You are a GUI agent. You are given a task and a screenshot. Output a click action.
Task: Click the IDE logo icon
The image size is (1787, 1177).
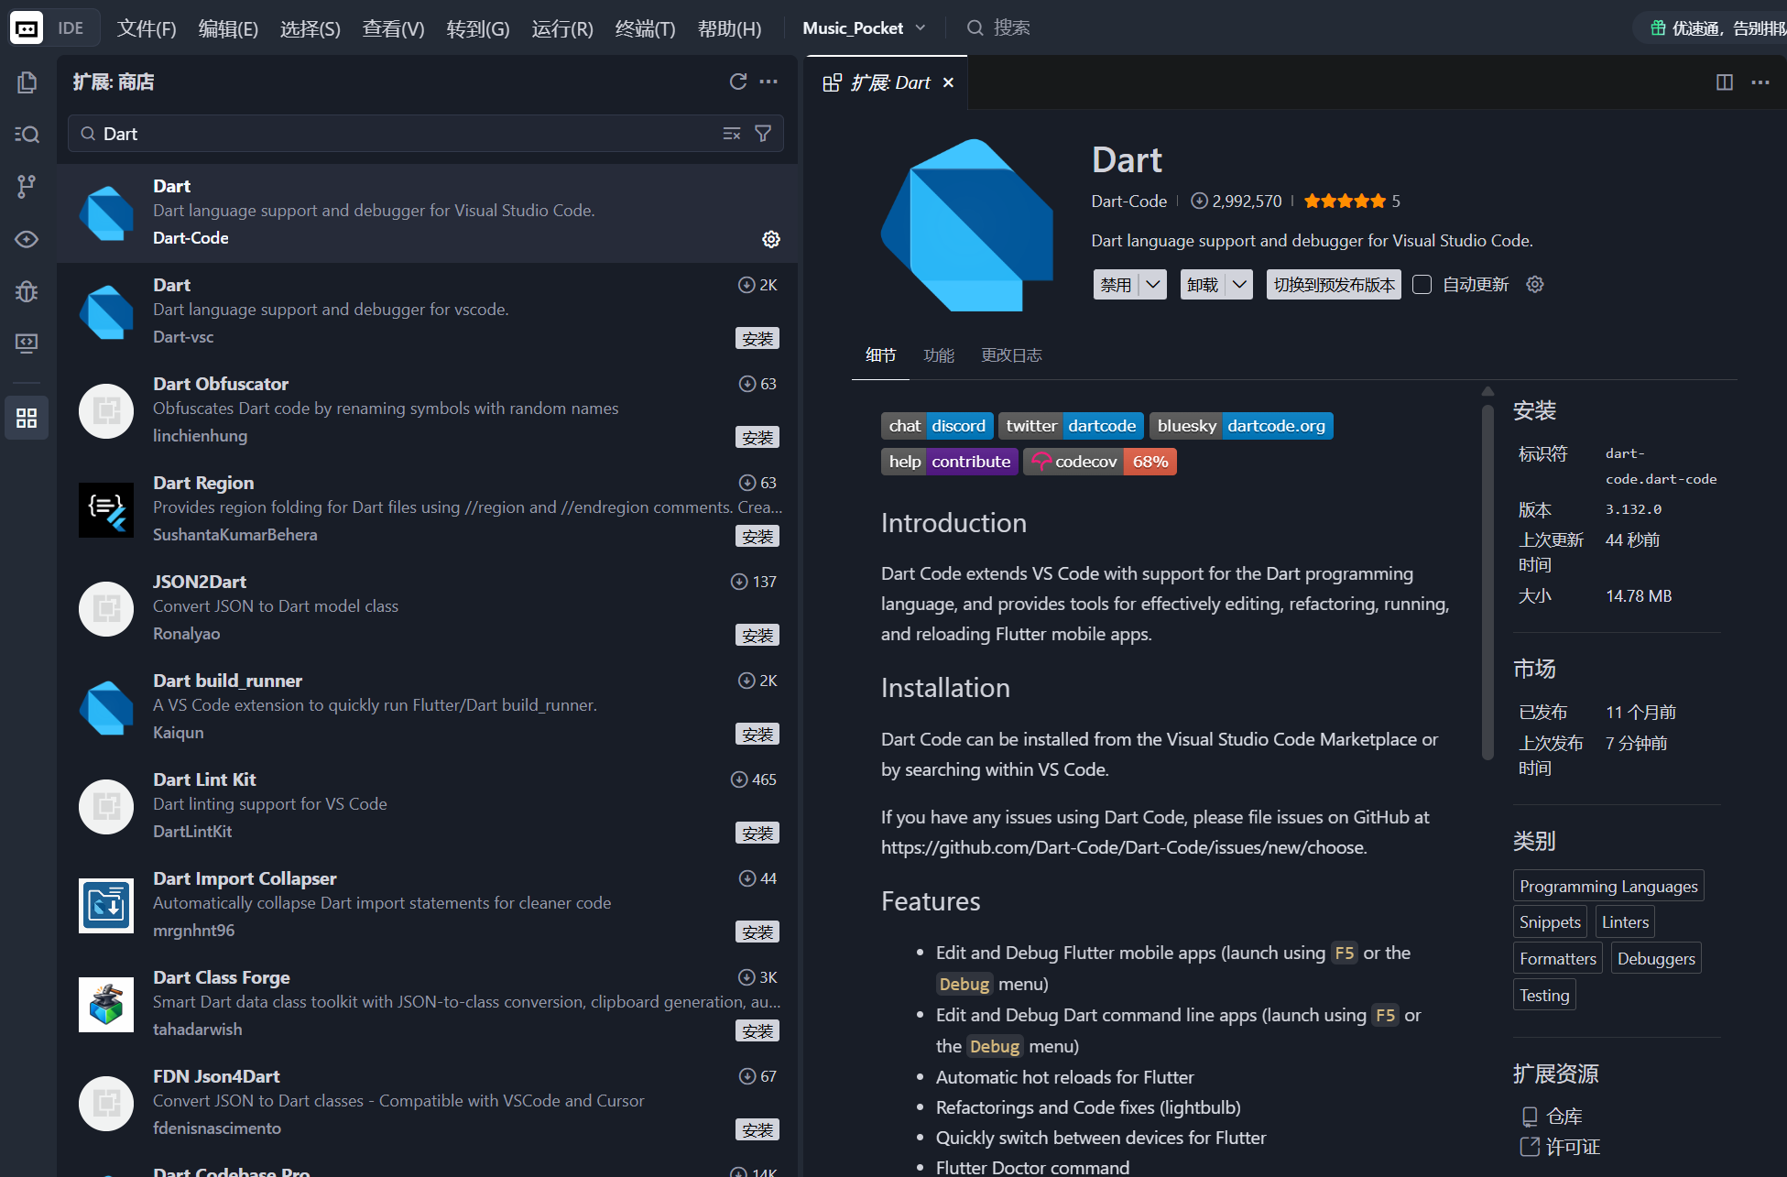pyautogui.click(x=27, y=27)
